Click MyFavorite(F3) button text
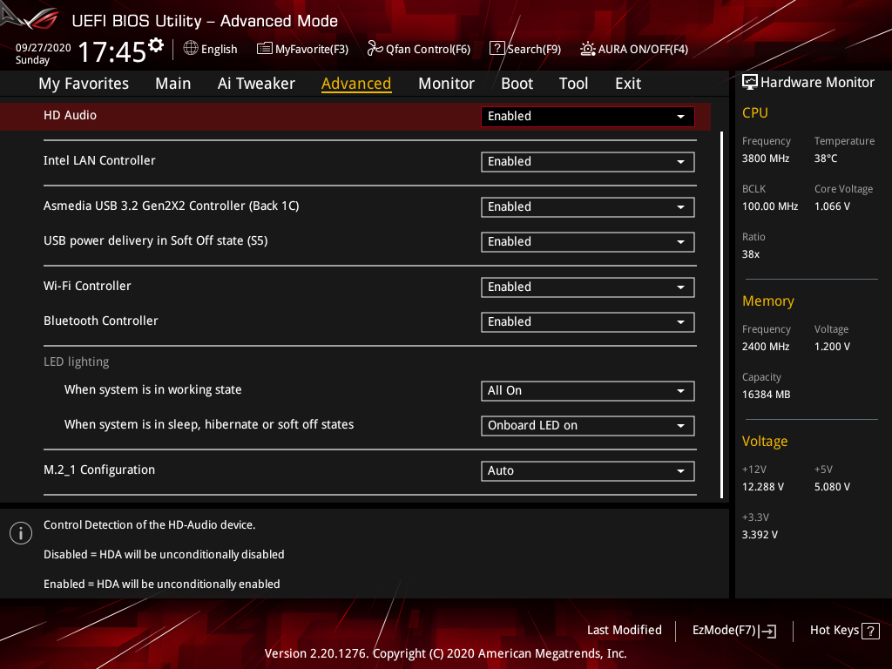 pyautogui.click(x=312, y=49)
